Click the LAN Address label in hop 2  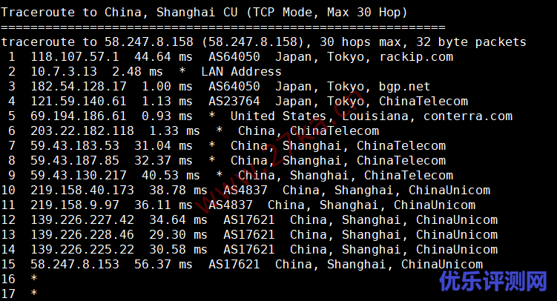[241, 72]
